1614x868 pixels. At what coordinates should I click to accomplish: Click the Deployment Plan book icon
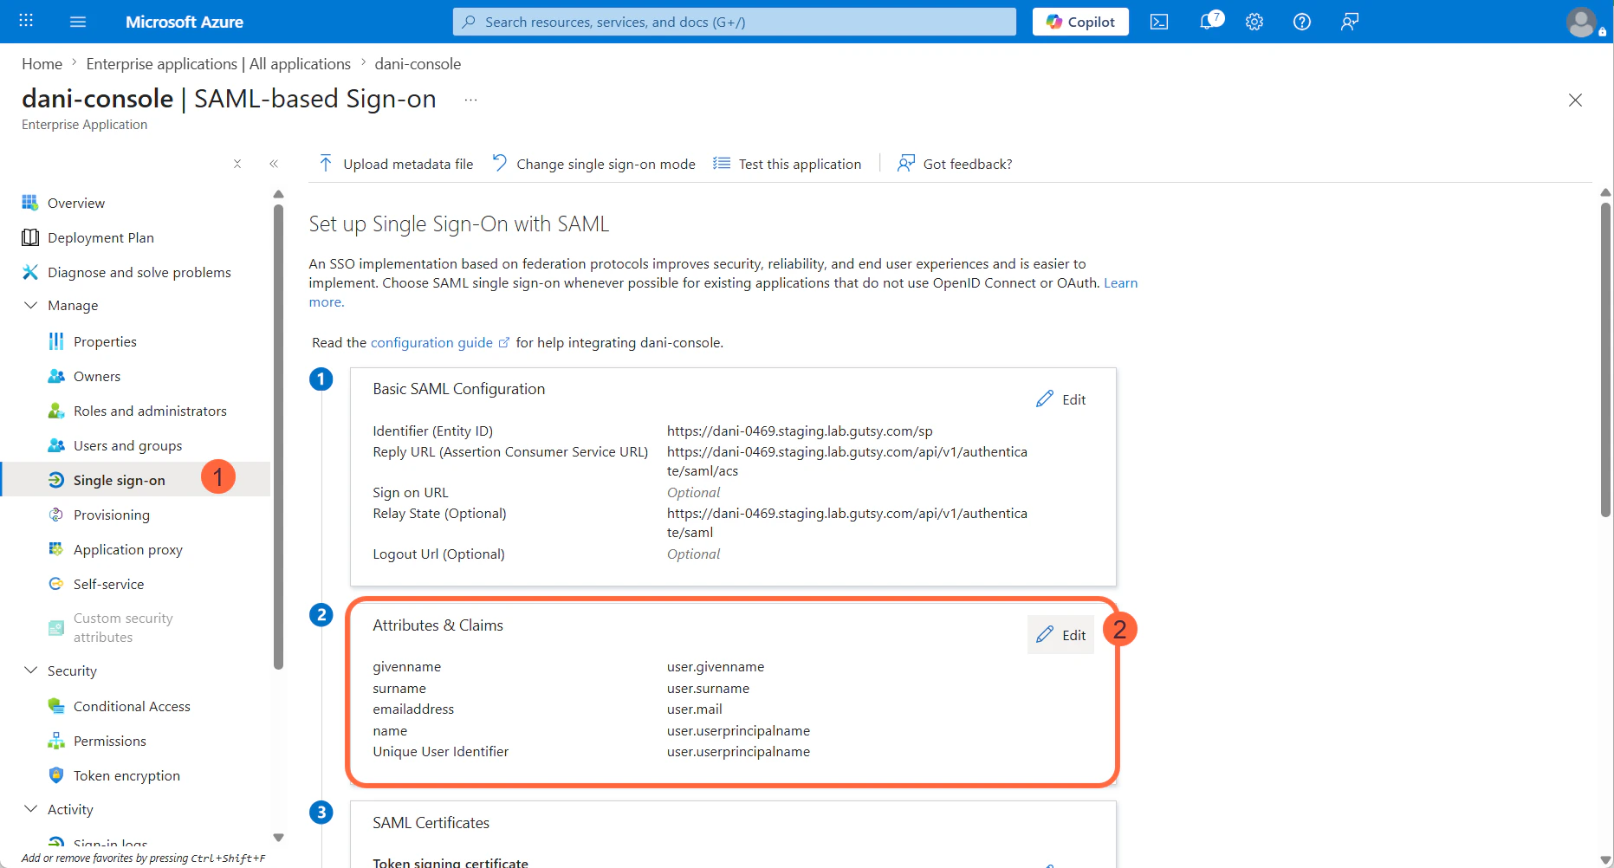click(30, 237)
